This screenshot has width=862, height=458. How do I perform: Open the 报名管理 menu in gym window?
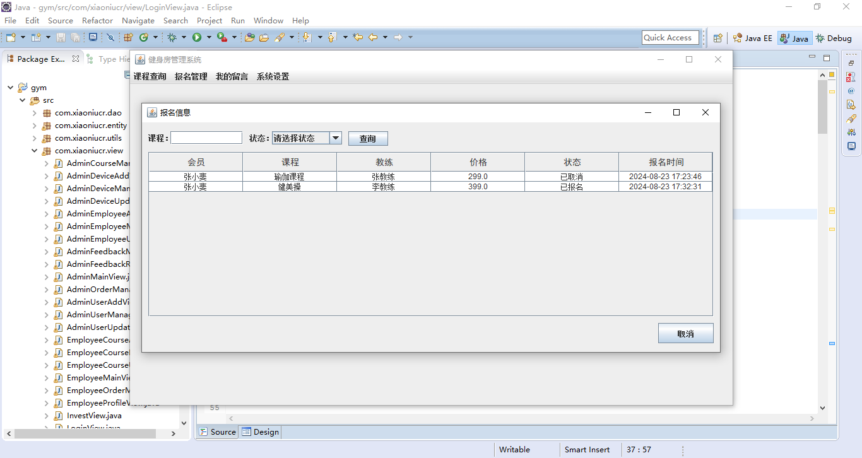click(x=191, y=77)
